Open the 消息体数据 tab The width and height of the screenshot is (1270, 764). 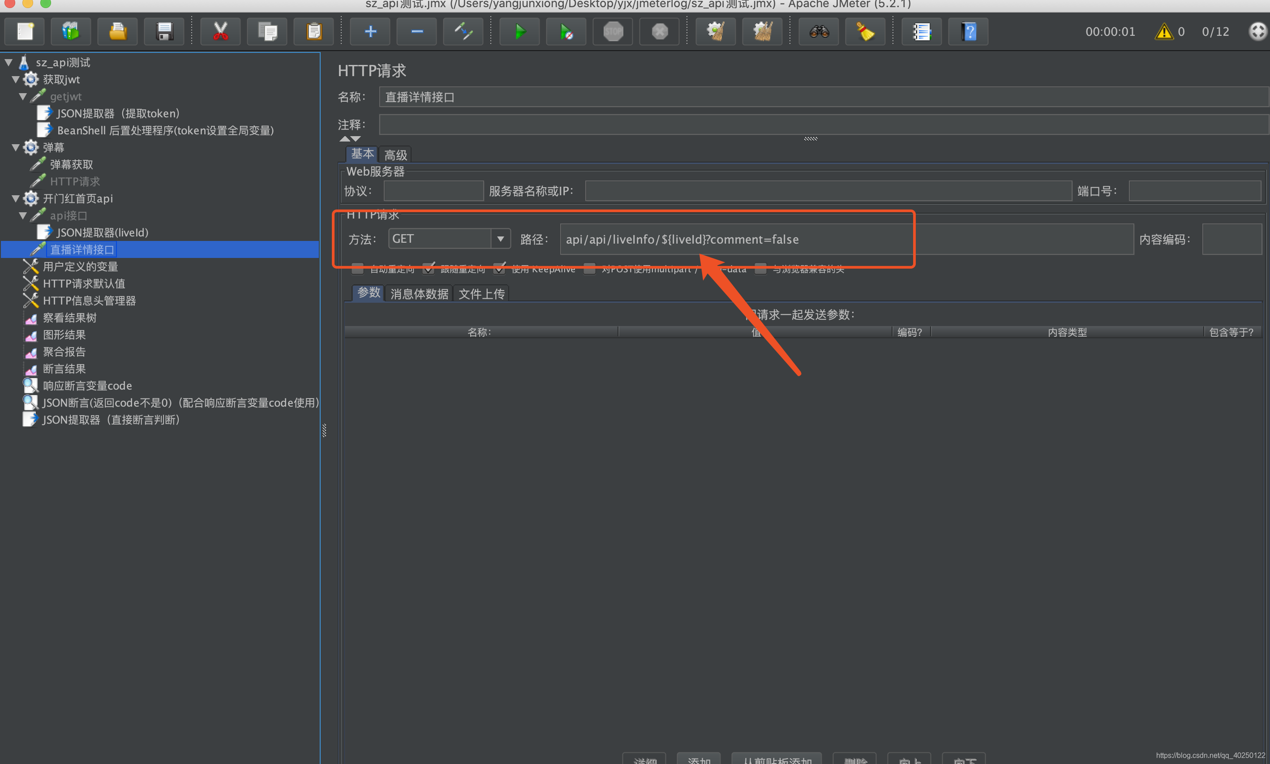pos(419,294)
